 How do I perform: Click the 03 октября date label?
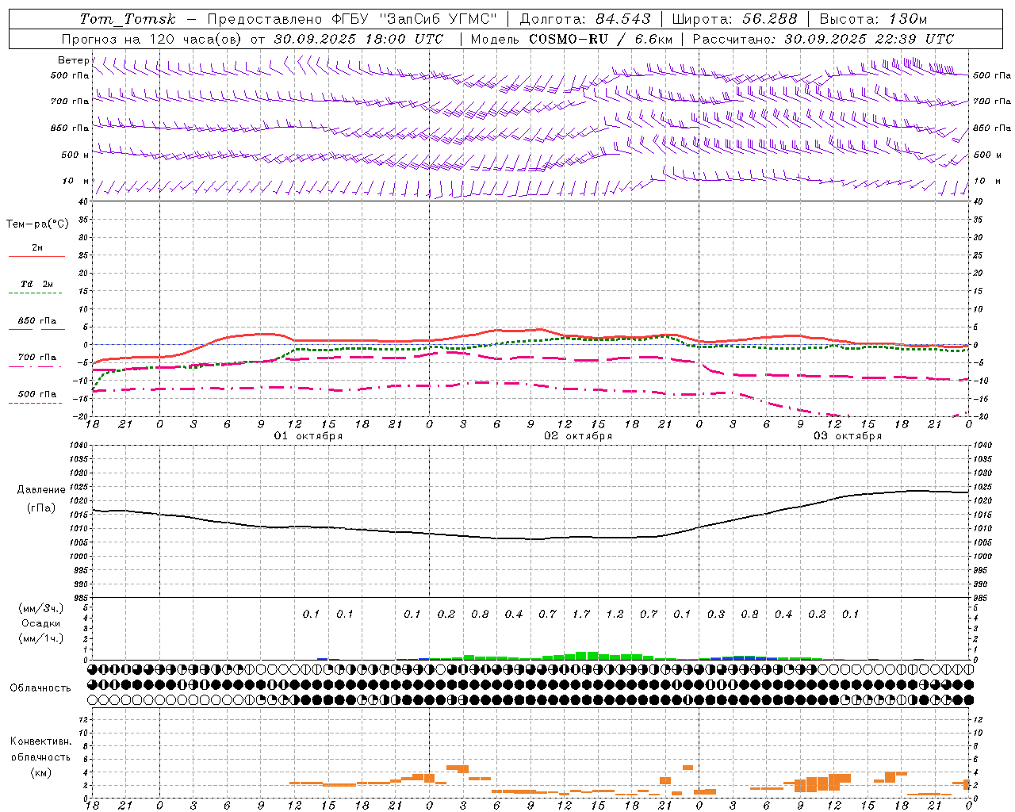coord(848,436)
